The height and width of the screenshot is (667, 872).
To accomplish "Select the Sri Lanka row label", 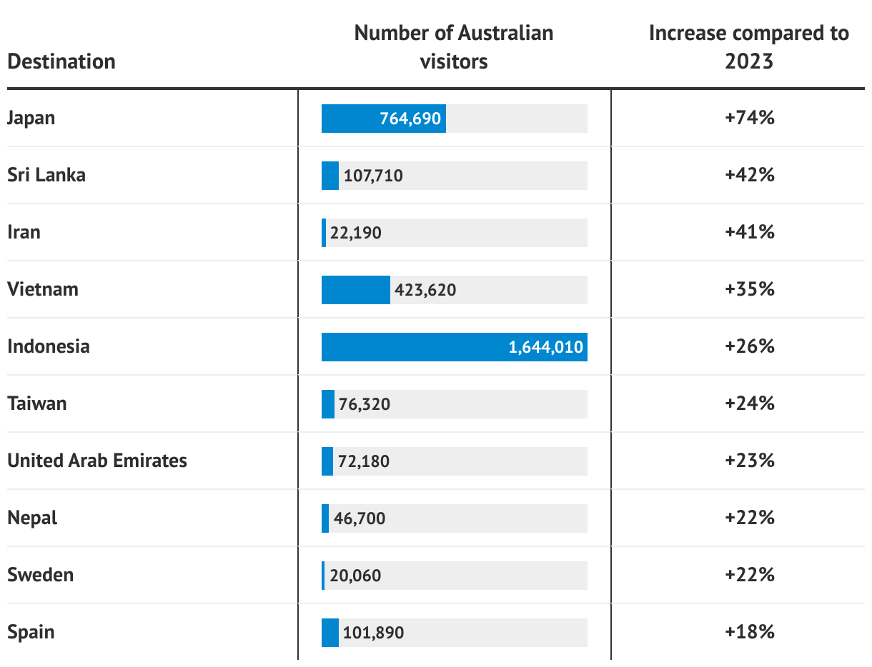I will click(46, 175).
